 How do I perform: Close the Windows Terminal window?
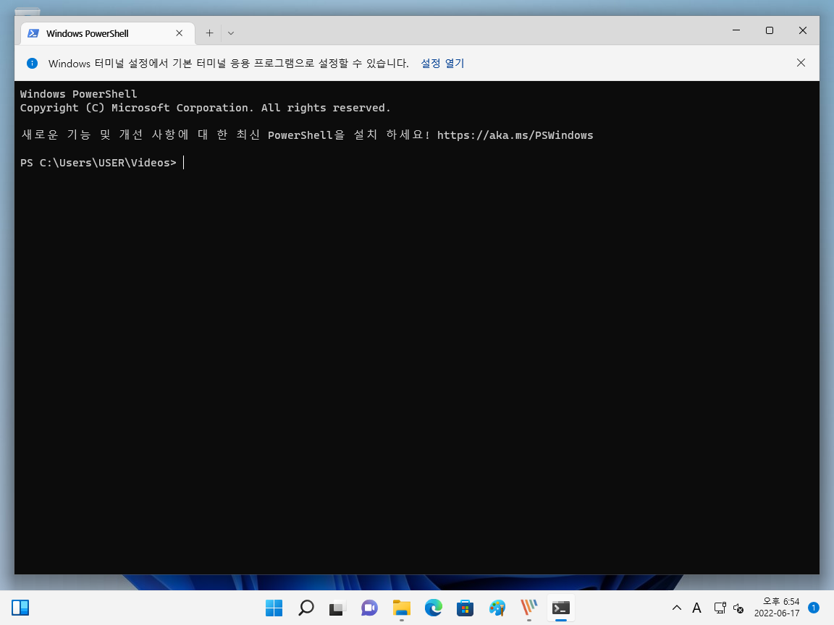803,30
